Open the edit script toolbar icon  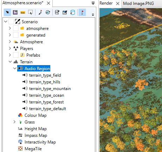57,12
